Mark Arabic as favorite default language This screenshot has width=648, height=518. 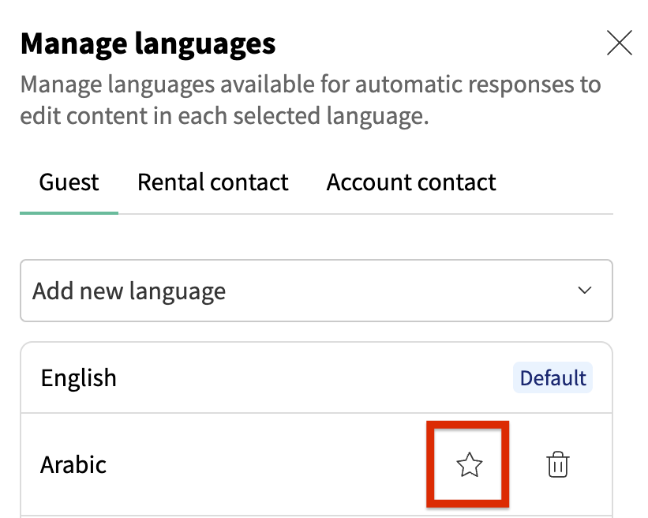click(469, 466)
